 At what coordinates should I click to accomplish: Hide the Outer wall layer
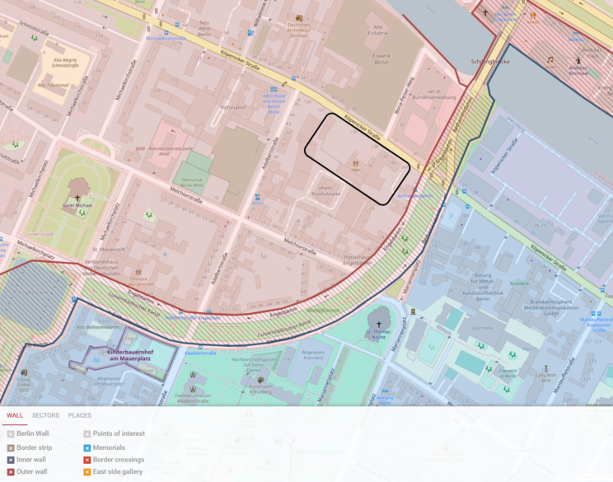11,473
